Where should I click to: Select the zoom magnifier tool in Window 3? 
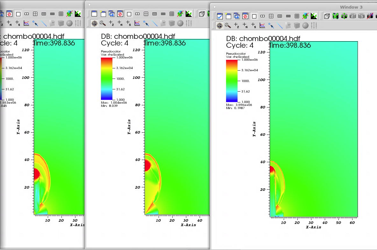point(228,25)
